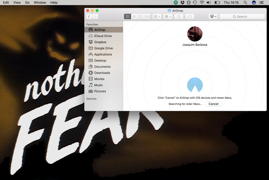Switch Finder to Cover Flow view
This screenshot has width=269, height=180.
pos(147,17)
